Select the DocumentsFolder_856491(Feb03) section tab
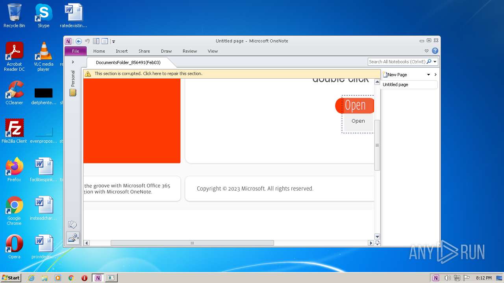Image resolution: width=504 pixels, height=283 pixels. pos(128,62)
